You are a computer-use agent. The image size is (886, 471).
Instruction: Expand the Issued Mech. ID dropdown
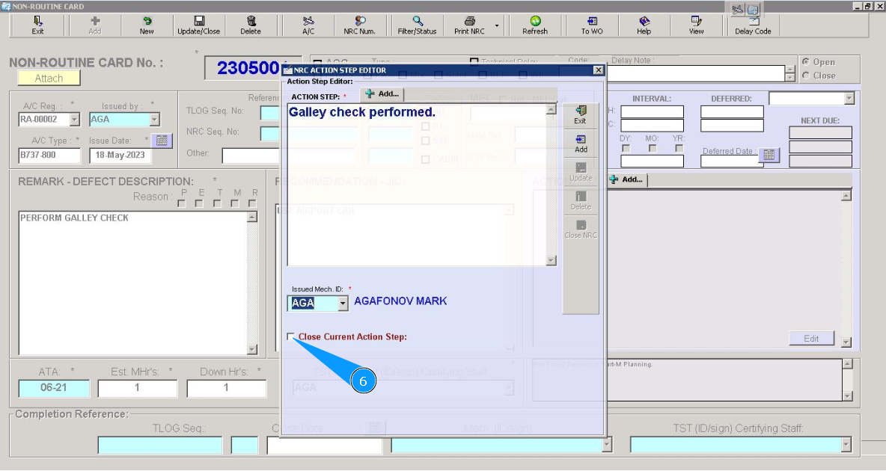[x=343, y=304]
